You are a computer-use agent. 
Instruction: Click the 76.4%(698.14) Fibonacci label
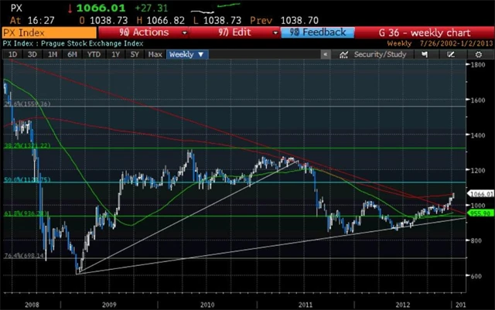(x=24, y=256)
